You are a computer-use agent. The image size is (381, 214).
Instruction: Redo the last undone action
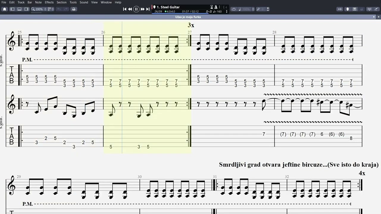coord(66,9)
